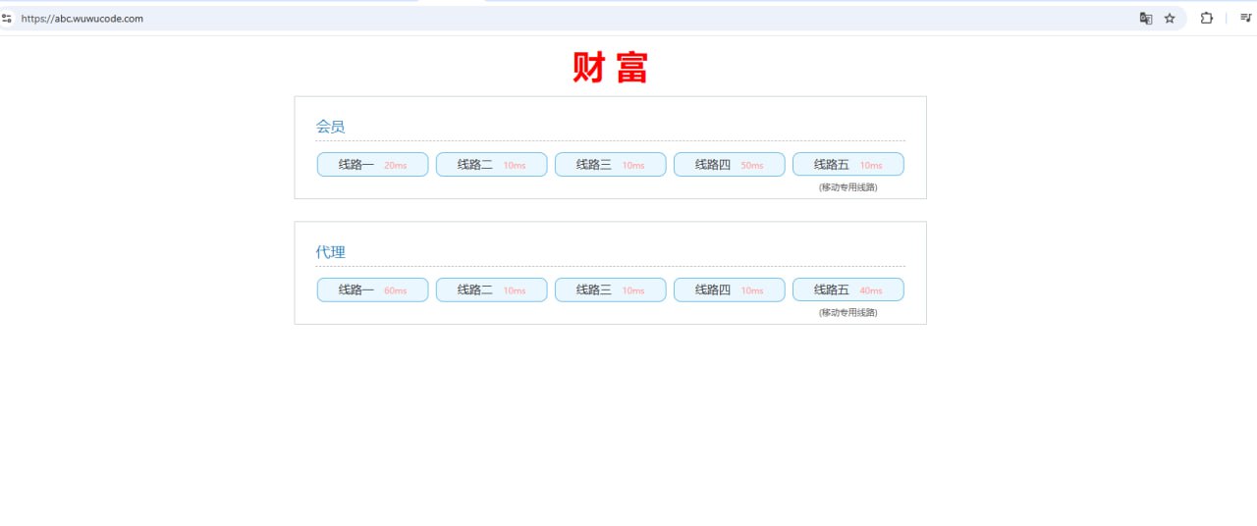Bookmark this page with the star icon
The height and width of the screenshot is (526, 1257).
point(1170,19)
